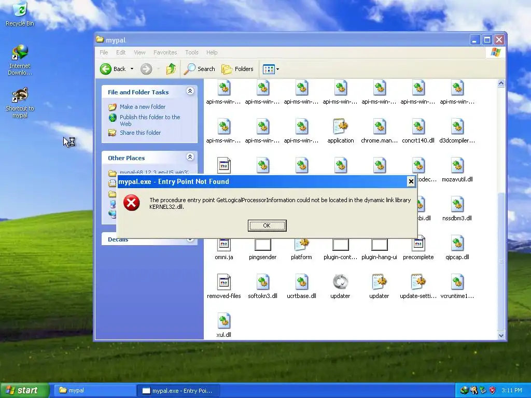Click the 3:11 PM taskbar clock
531x398 pixels.
512,390
